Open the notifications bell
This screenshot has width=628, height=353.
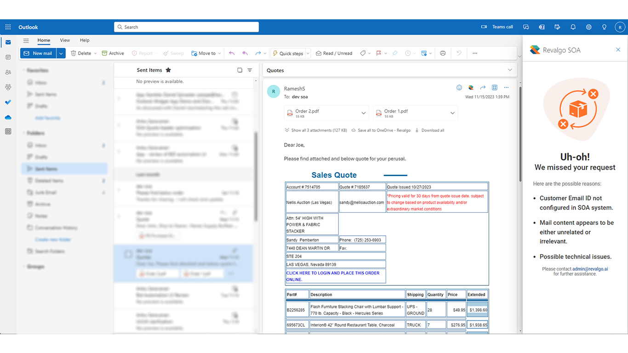coord(573,27)
